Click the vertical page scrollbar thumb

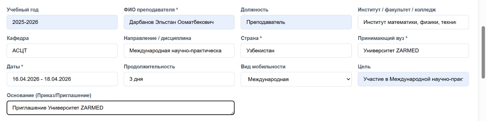(483, 52)
